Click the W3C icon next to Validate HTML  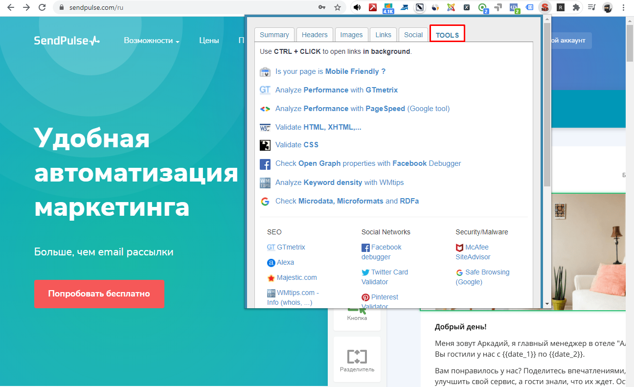pos(265,127)
